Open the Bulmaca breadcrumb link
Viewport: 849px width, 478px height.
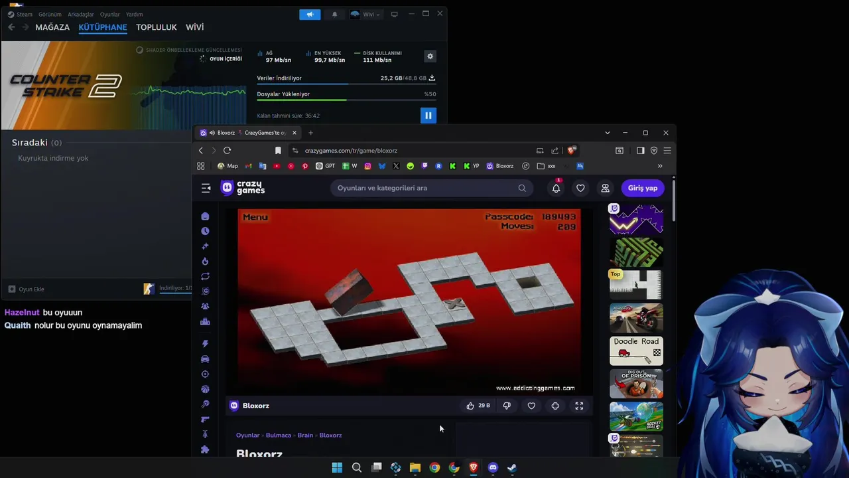click(x=279, y=436)
